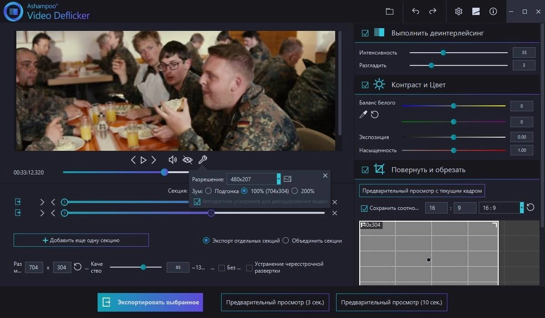
Task: Click the Качество slider handle
Action: click(x=144, y=267)
